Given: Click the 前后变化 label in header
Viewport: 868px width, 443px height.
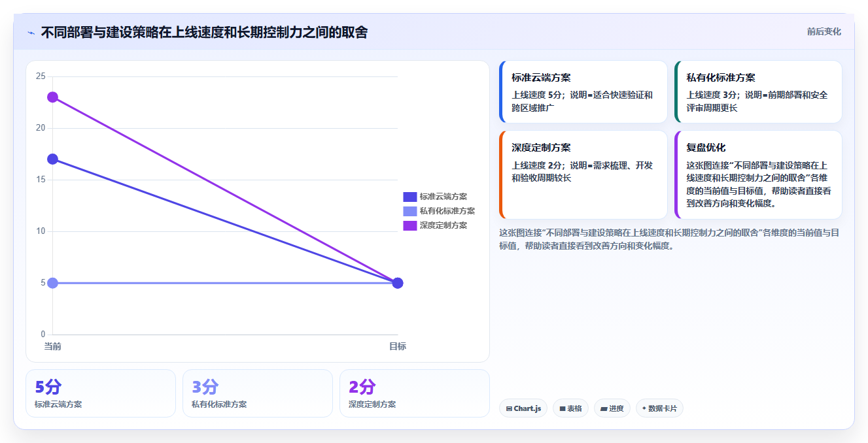Looking at the screenshot, I should (824, 31).
